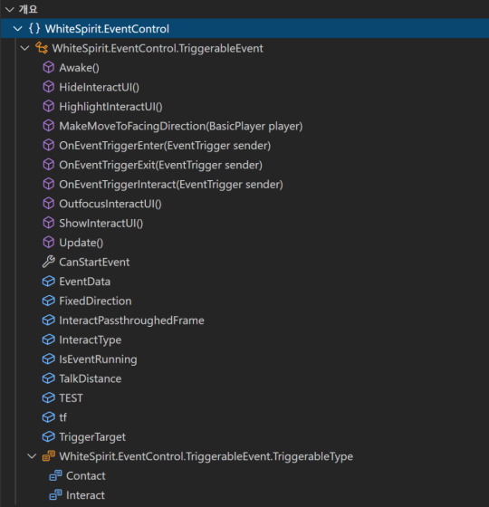This screenshot has height=507, width=489.
Task: Go to TriggerTarget field
Action: point(92,436)
